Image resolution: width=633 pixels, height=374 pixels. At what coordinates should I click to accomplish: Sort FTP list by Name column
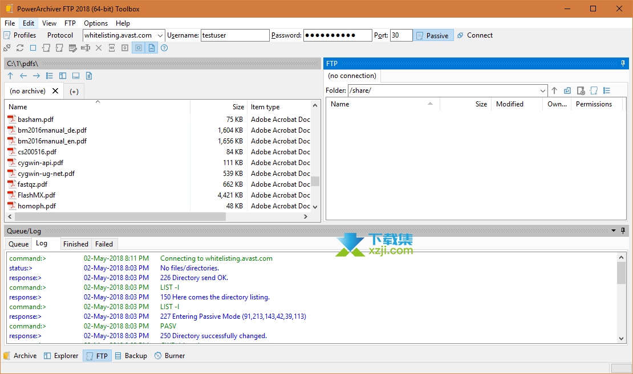click(x=383, y=104)
